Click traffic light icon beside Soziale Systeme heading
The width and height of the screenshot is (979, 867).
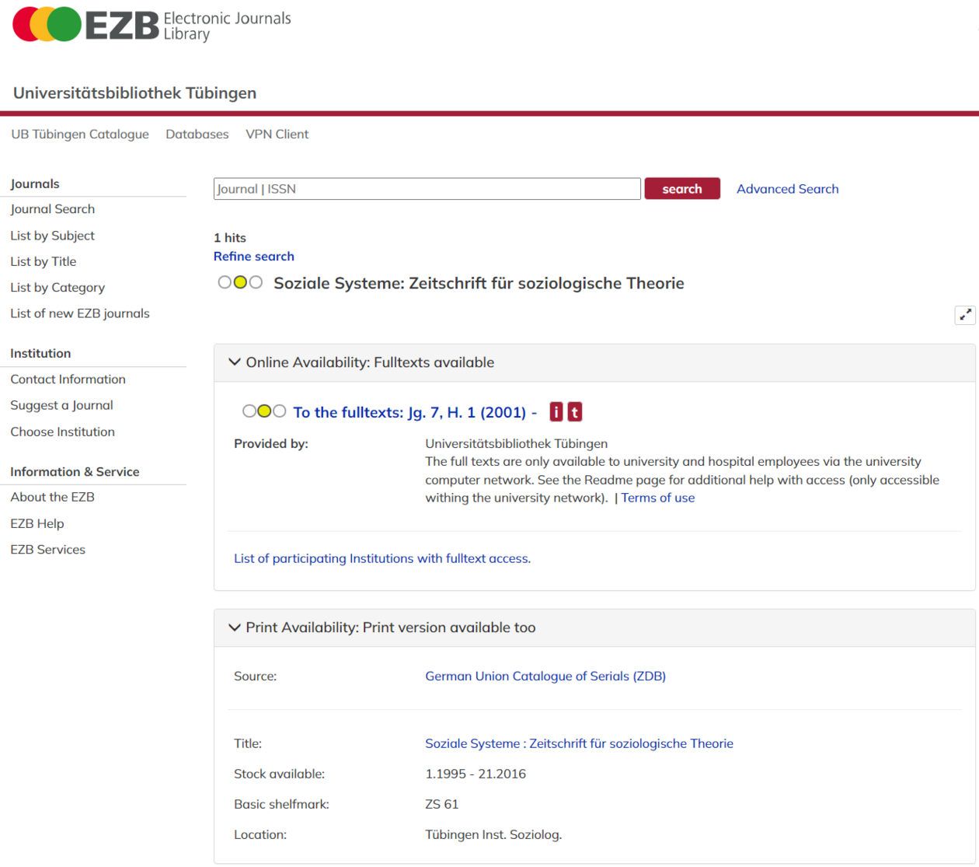pyautogui.click(x=240, y=282)
